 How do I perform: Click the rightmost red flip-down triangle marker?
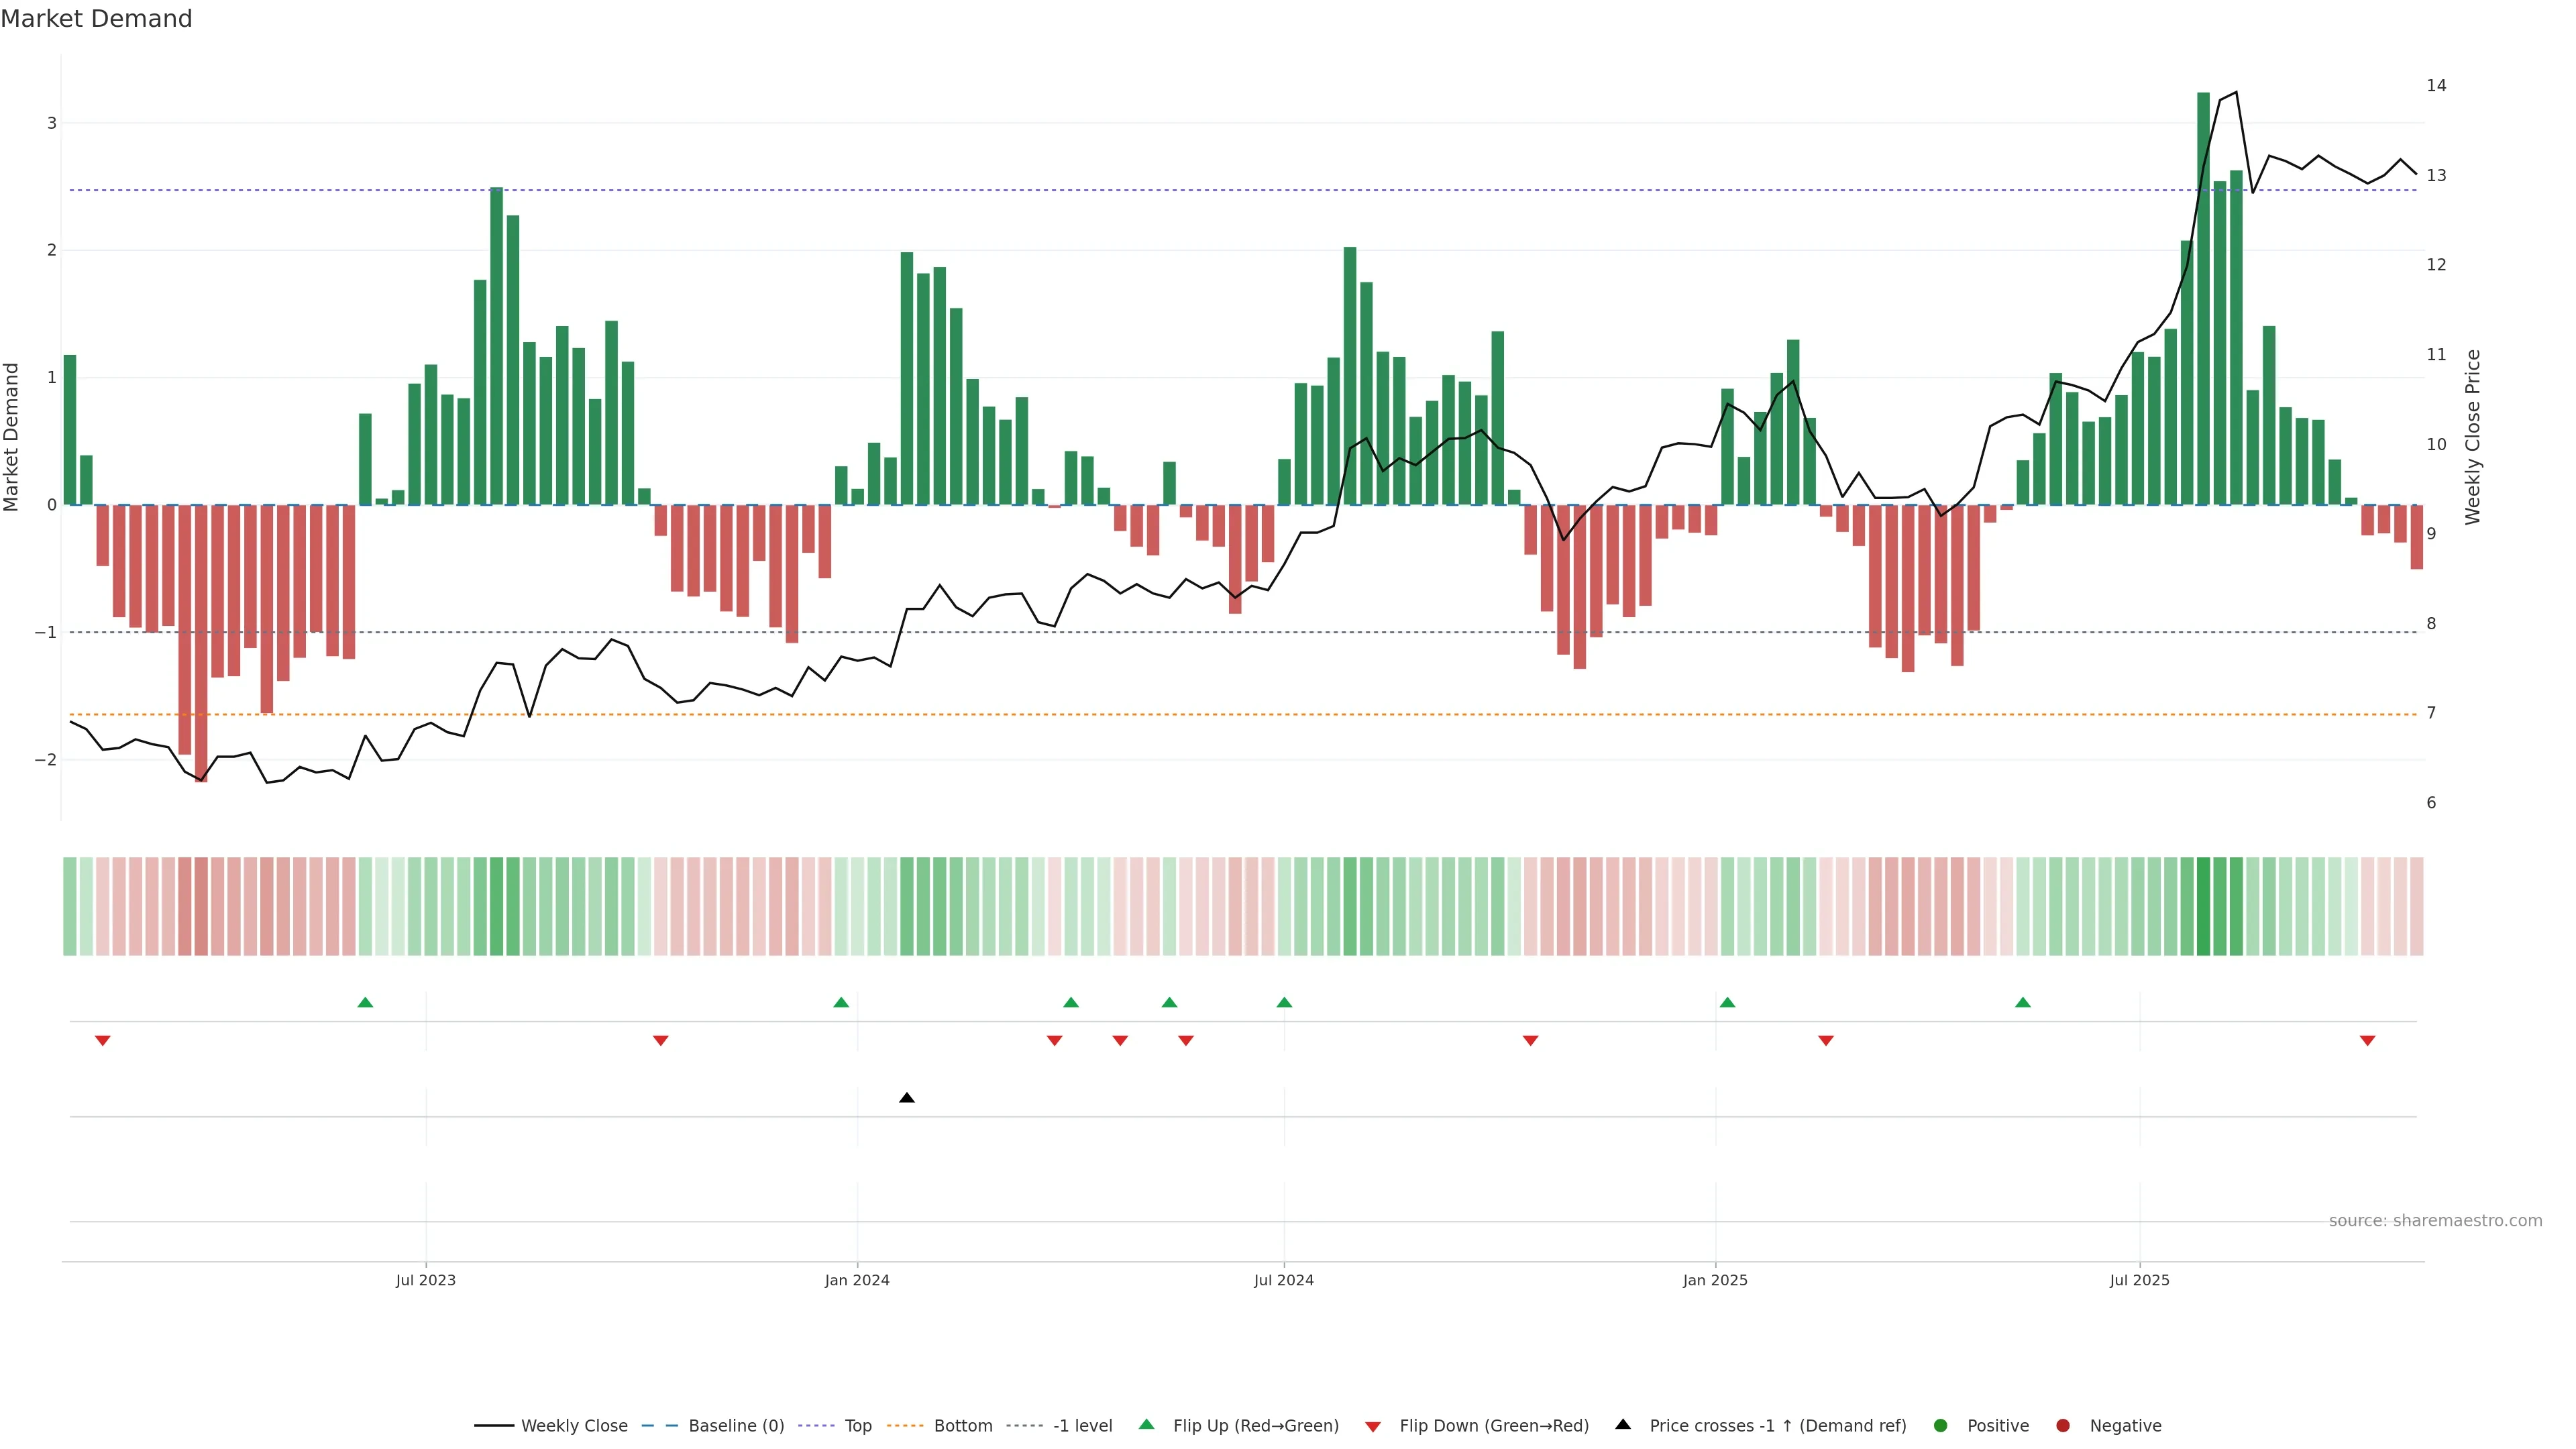(x=2367, y=1041)
